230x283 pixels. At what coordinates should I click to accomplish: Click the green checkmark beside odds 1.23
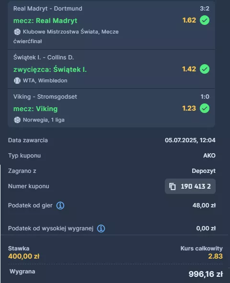click(205, 108)
